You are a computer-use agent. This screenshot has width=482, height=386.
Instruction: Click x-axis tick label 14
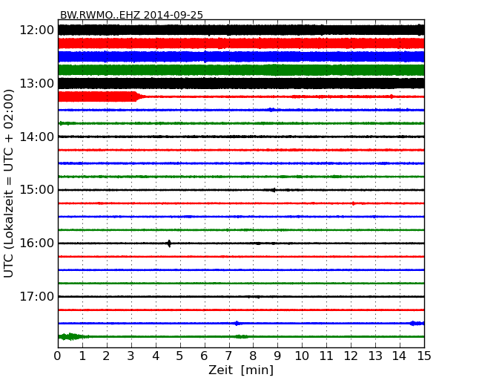(x=400, y=356)
